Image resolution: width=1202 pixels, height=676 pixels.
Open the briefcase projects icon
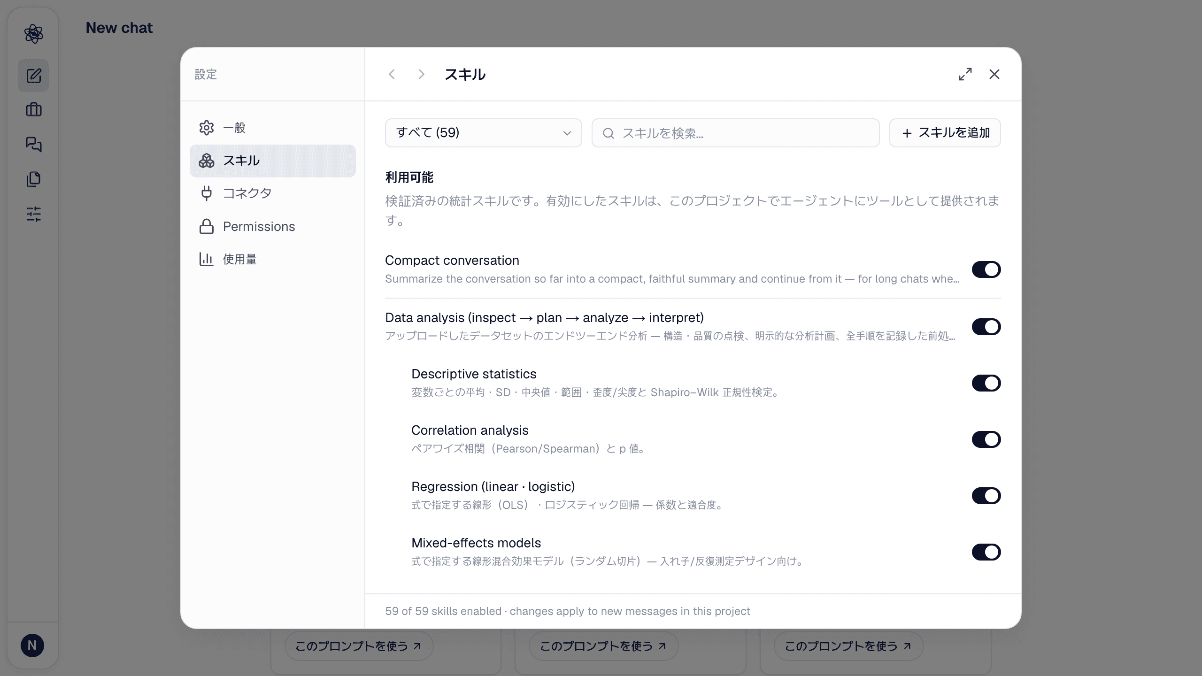pyautogui.click(x=33, y=110)
